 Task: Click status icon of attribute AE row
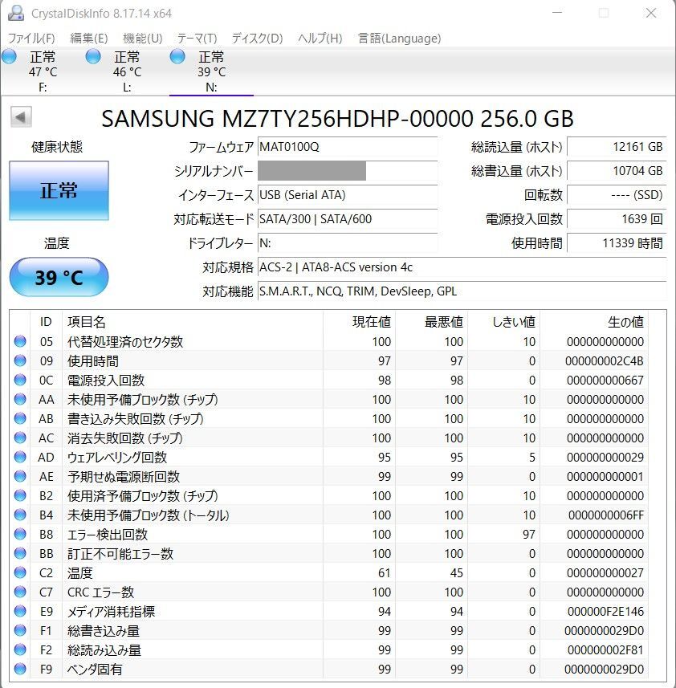pos(20,476)
